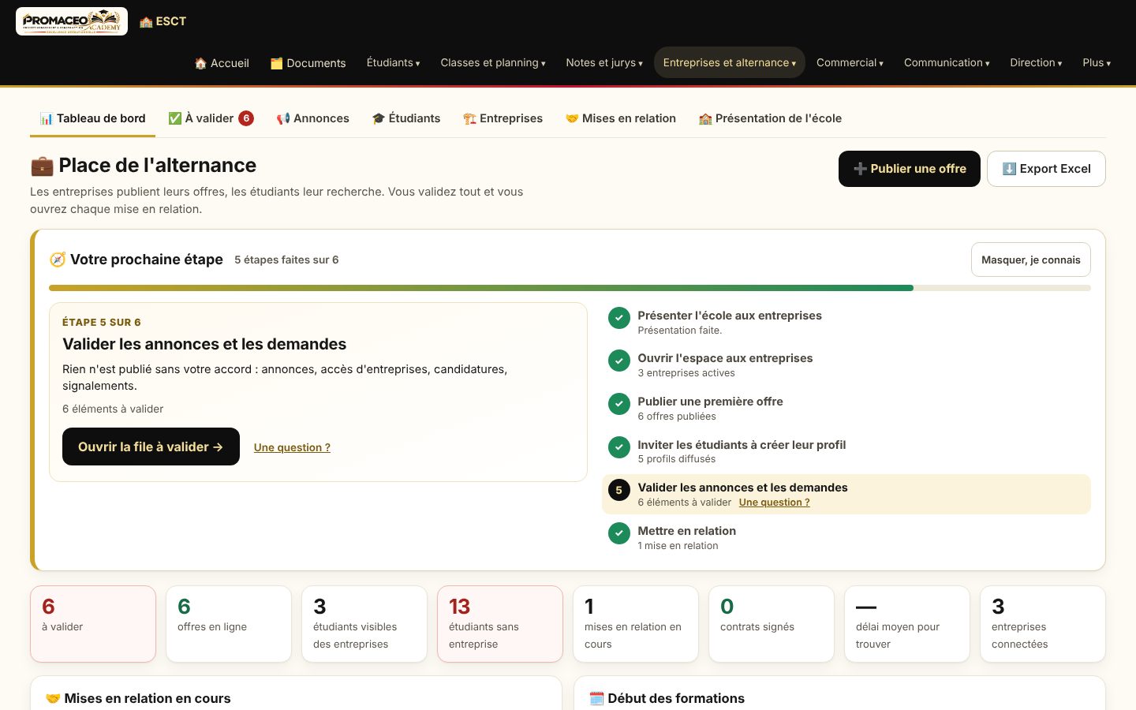
Task: Open the Étudiants sub-tab
Action: point(406,118)
